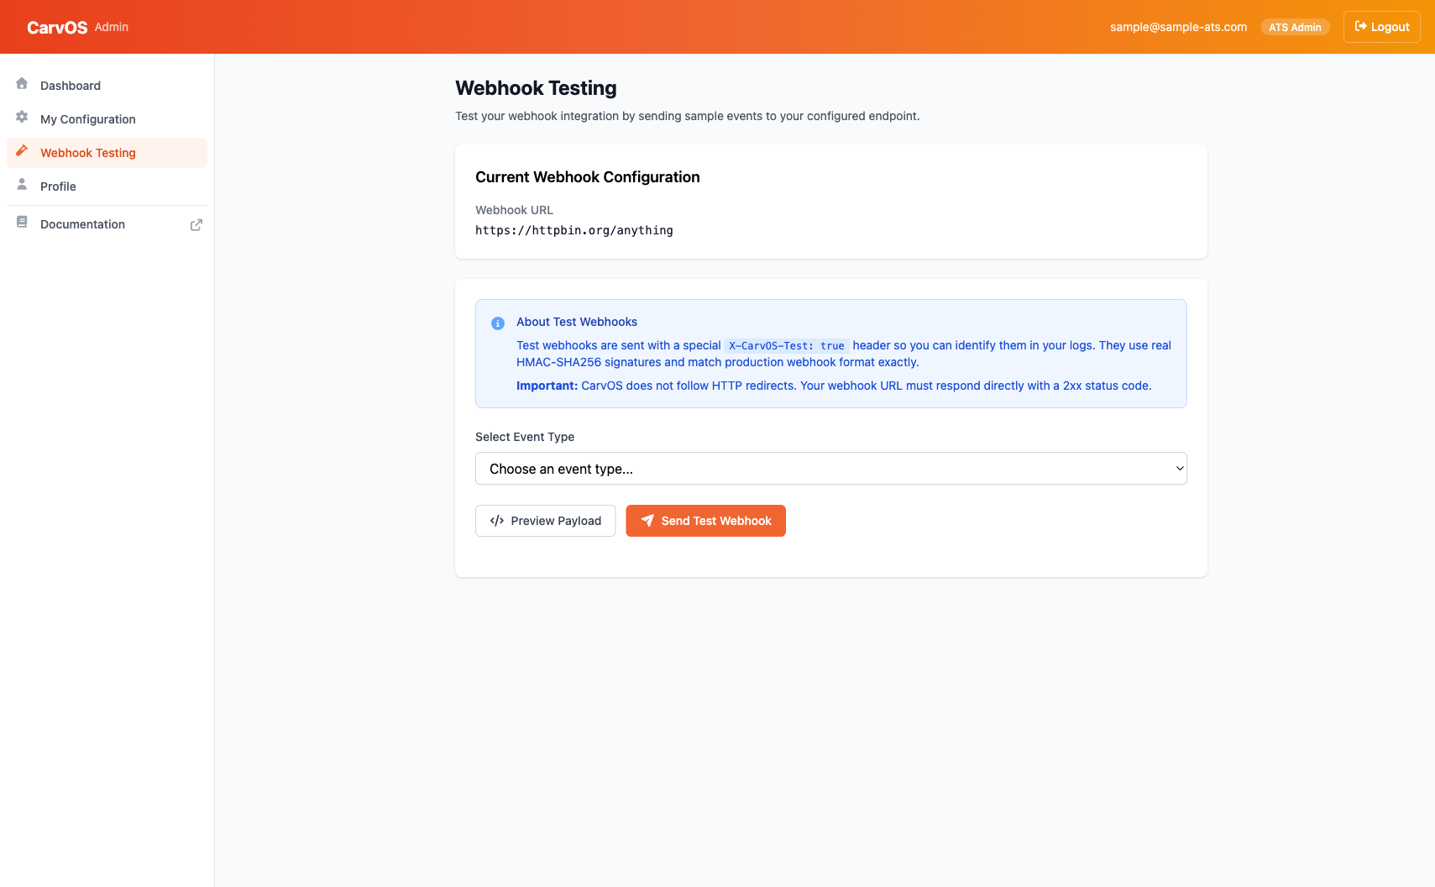Image resolution: width=1435 pixels, height=887 pixels.
Task: Click the logout arrow icon in the header
Action: pos(1361,26)
